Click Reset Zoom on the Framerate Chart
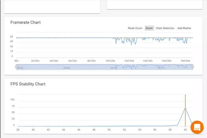This screenshot has width=207, height=138. pos(135,28)
